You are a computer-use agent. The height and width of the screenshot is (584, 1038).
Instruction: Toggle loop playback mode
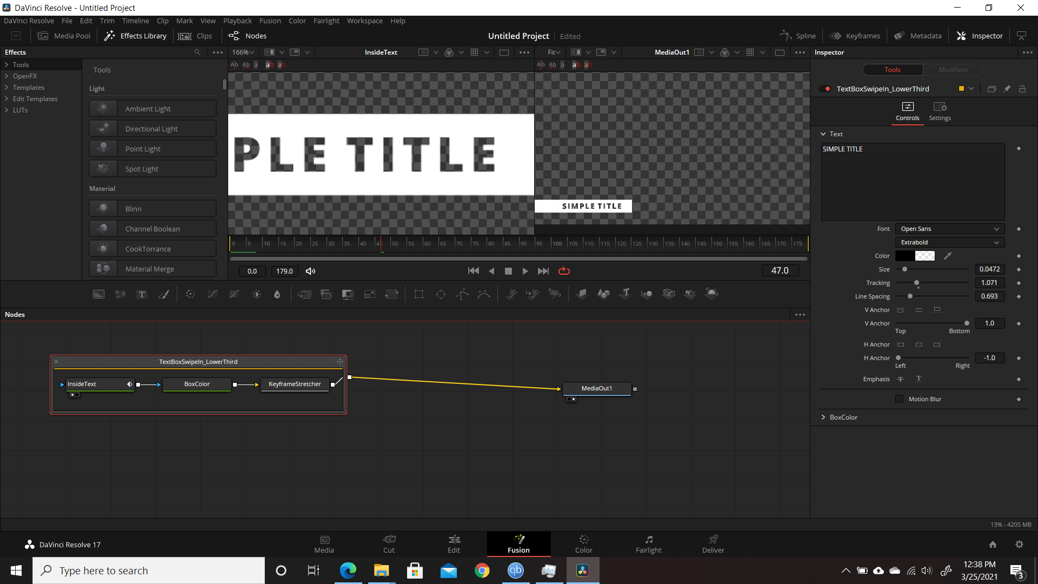564,271
